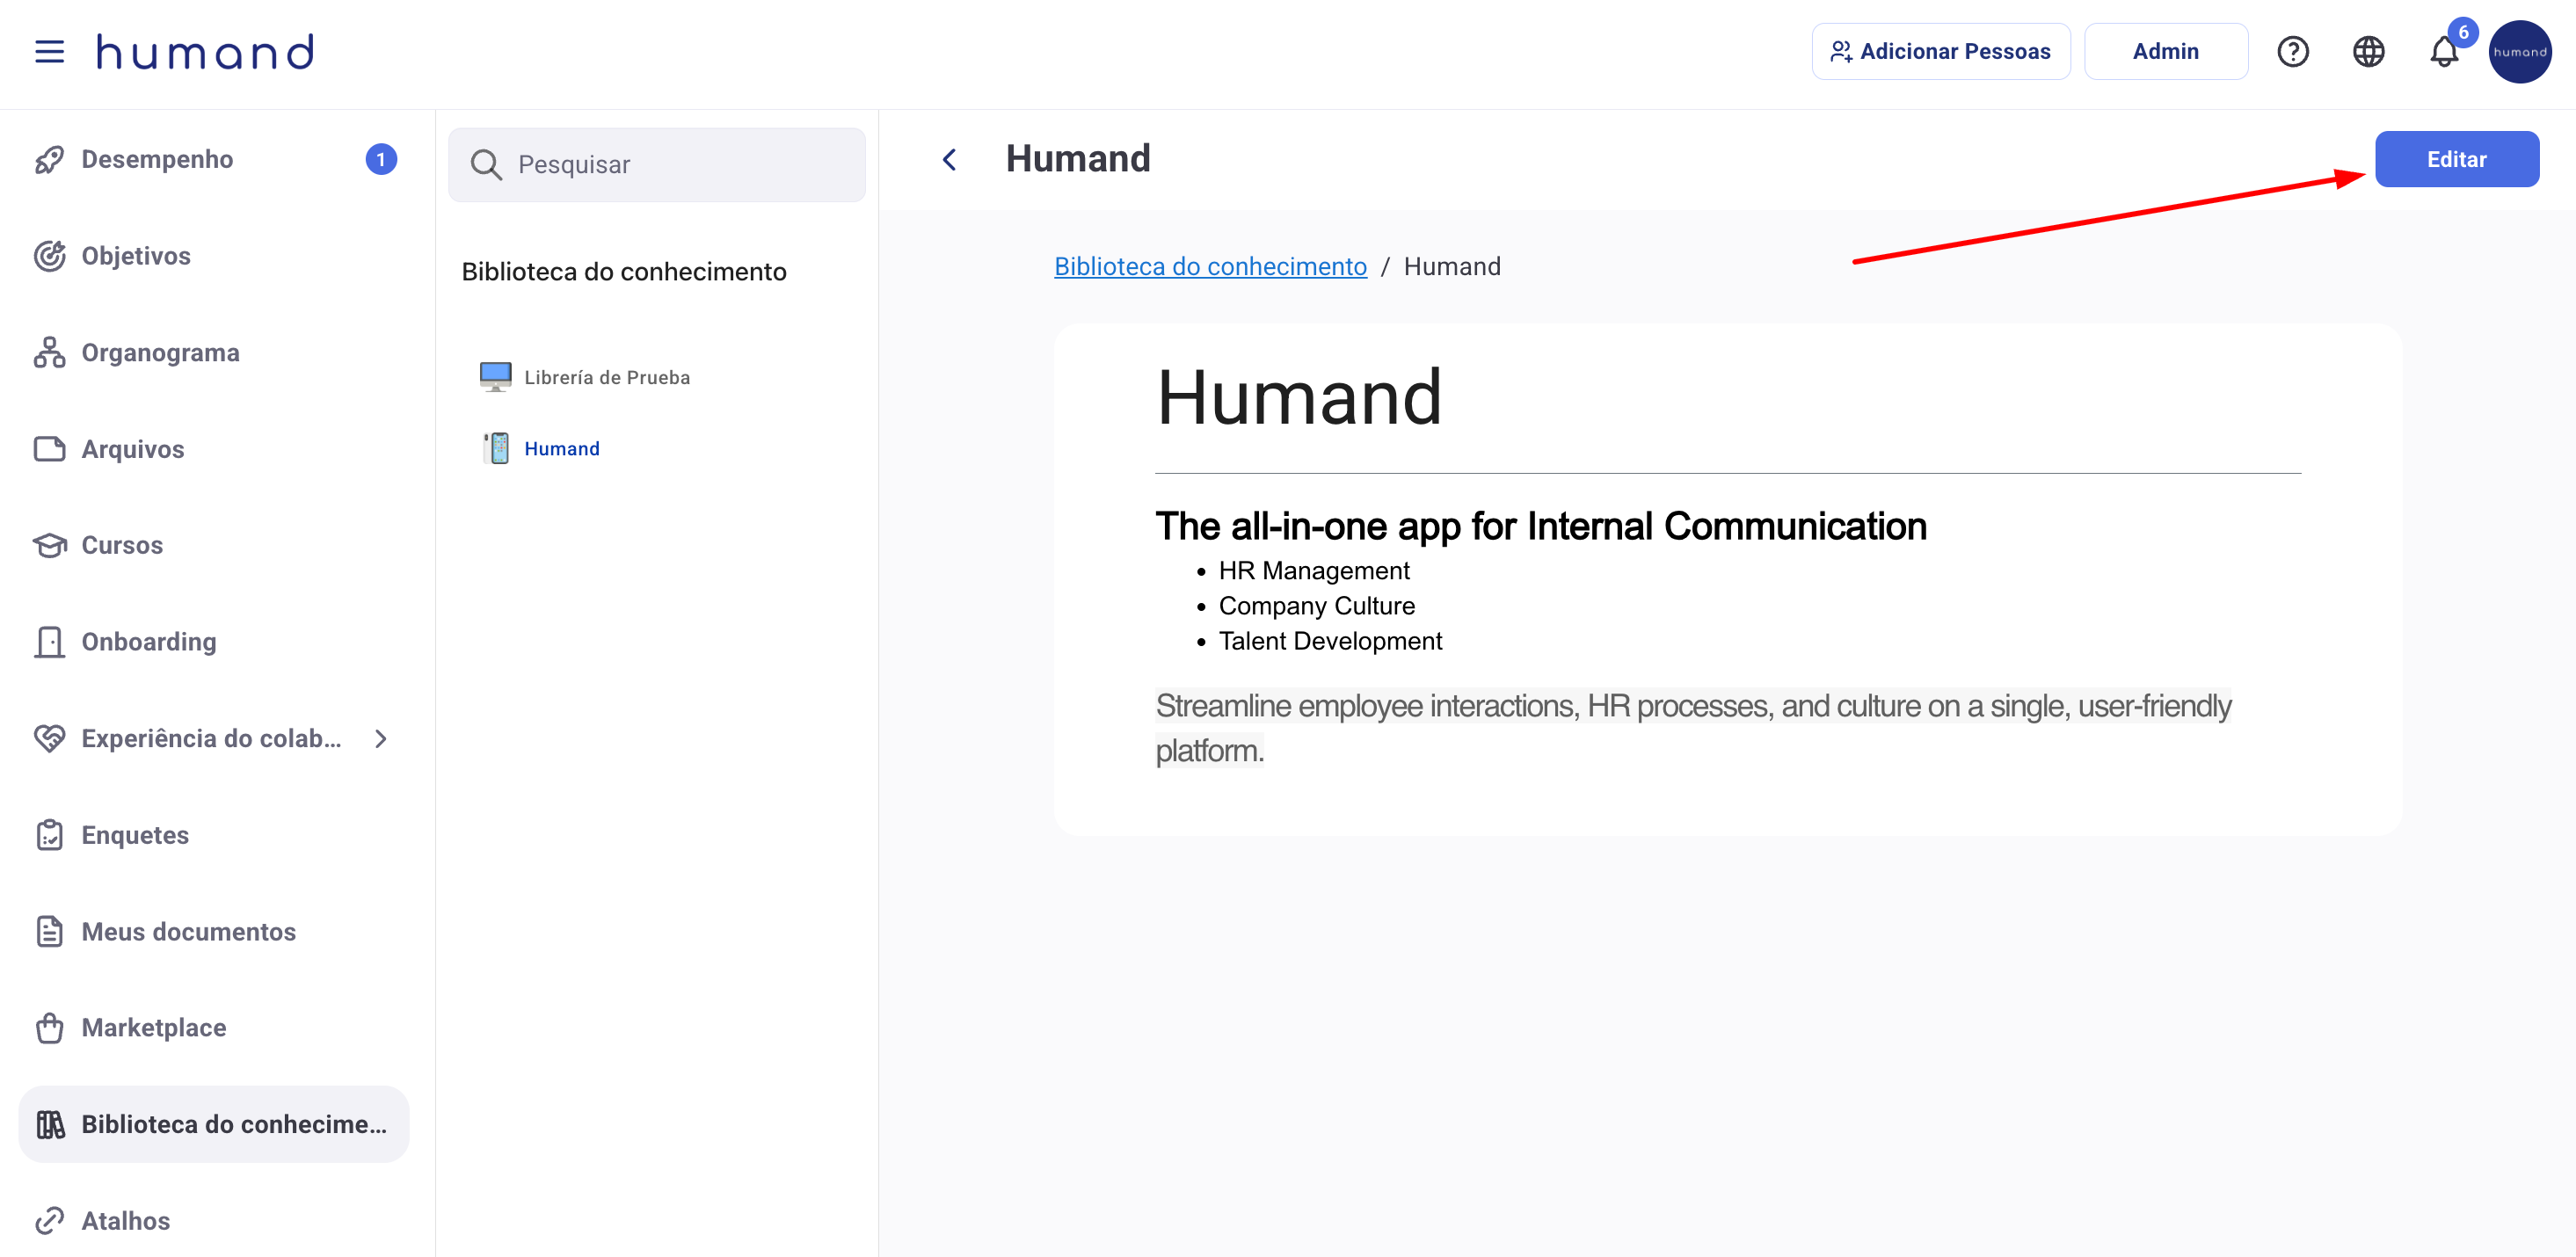
Task: Expand Experiência do colab submenu chevron
Action: pyautogui.click(x=380, y=738)
